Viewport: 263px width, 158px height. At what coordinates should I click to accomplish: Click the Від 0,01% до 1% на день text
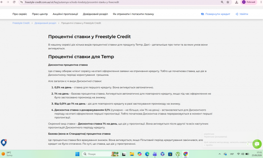point(70,104)
